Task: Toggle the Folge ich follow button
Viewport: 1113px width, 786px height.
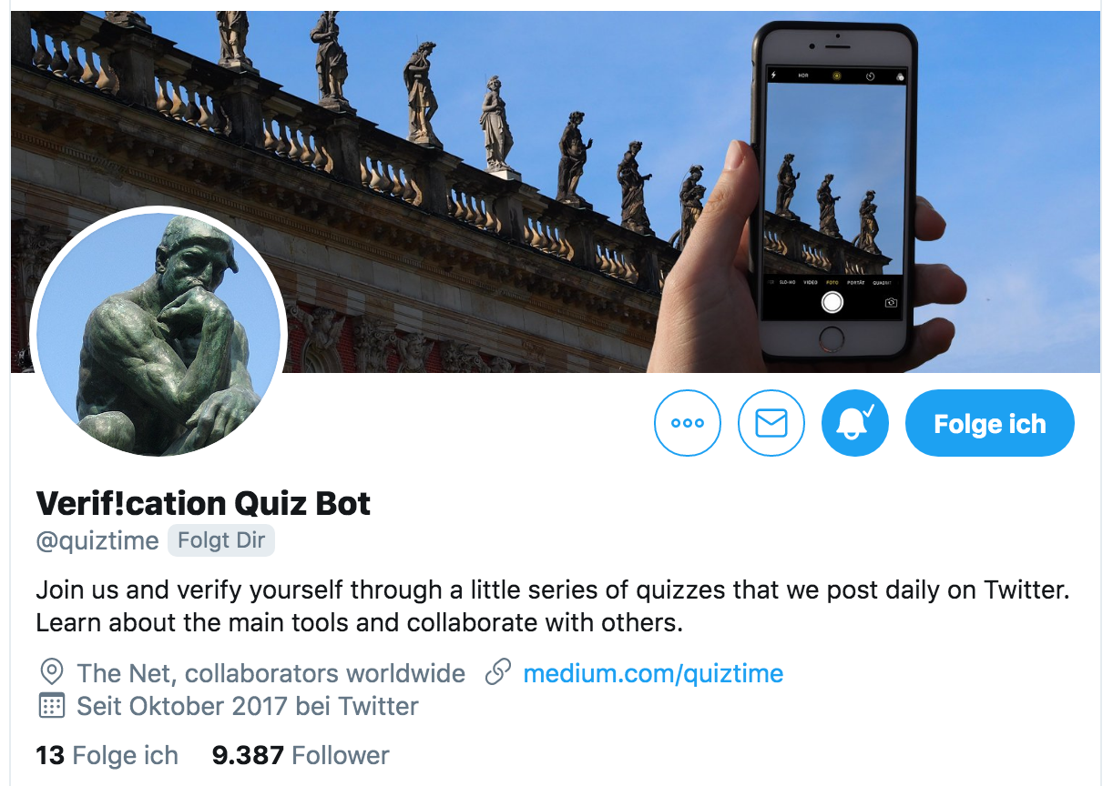Action: click(x=990, y=423)
